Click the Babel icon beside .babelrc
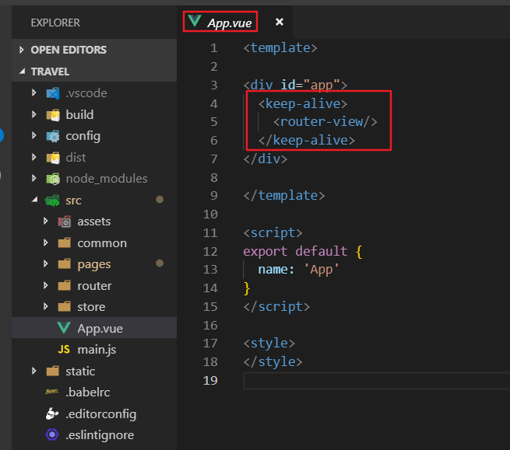The image size is (510, 450). tap(52, 392)
